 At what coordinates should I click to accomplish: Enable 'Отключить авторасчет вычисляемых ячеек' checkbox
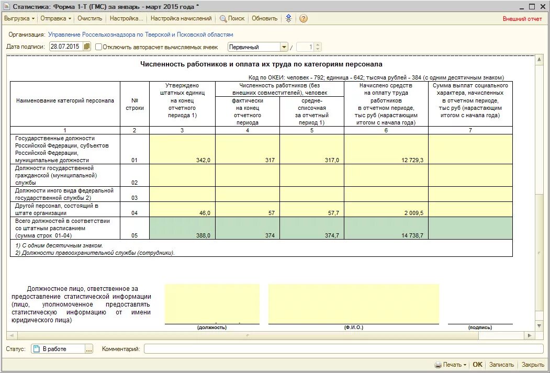coord(98,47)
